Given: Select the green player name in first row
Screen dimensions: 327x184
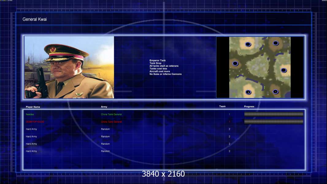Looking at the screenshot, I should click(x=30, y=114).
